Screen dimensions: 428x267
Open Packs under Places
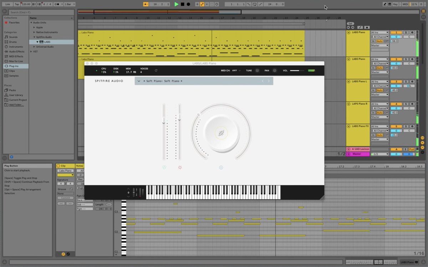[12, 90]
